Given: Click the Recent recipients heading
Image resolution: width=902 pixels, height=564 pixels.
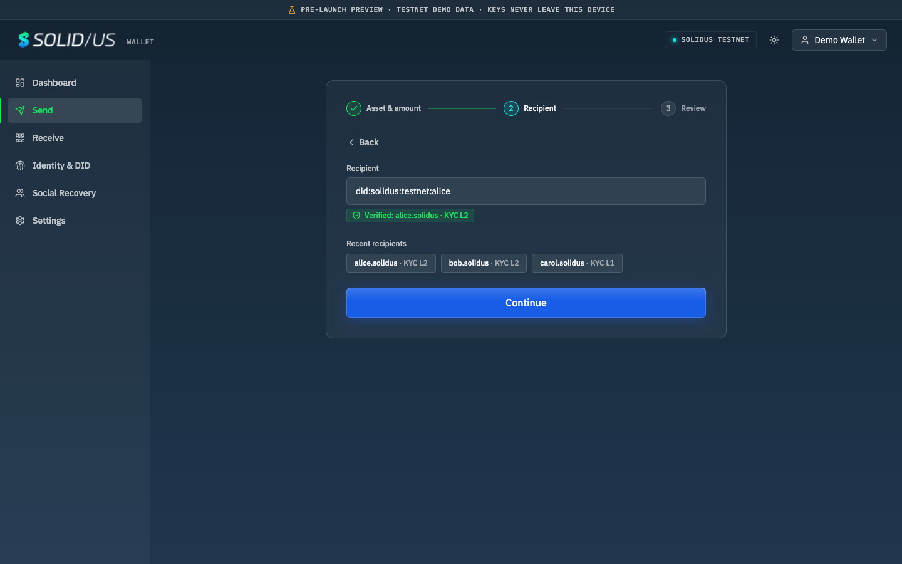Looking at the screenshot, I should click(376, 244).
